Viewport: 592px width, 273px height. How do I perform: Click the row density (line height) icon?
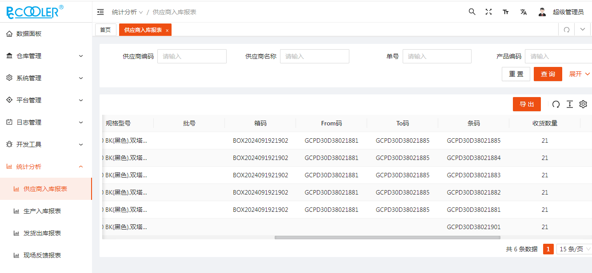coord(570,104)
